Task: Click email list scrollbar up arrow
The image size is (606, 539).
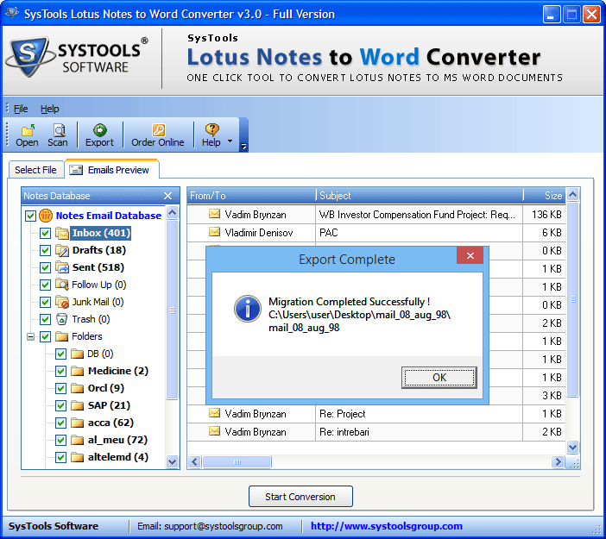Action: point(572,195)
